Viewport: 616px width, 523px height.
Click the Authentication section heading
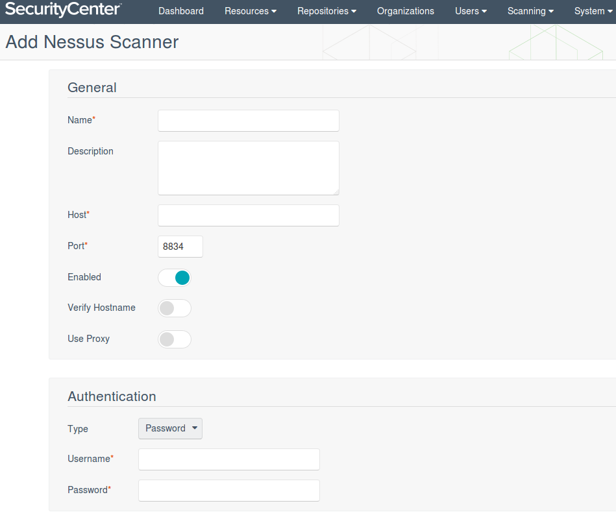click(112, 396)
